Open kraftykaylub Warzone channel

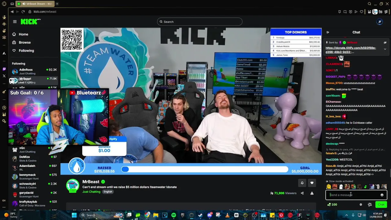click(34, 203)
